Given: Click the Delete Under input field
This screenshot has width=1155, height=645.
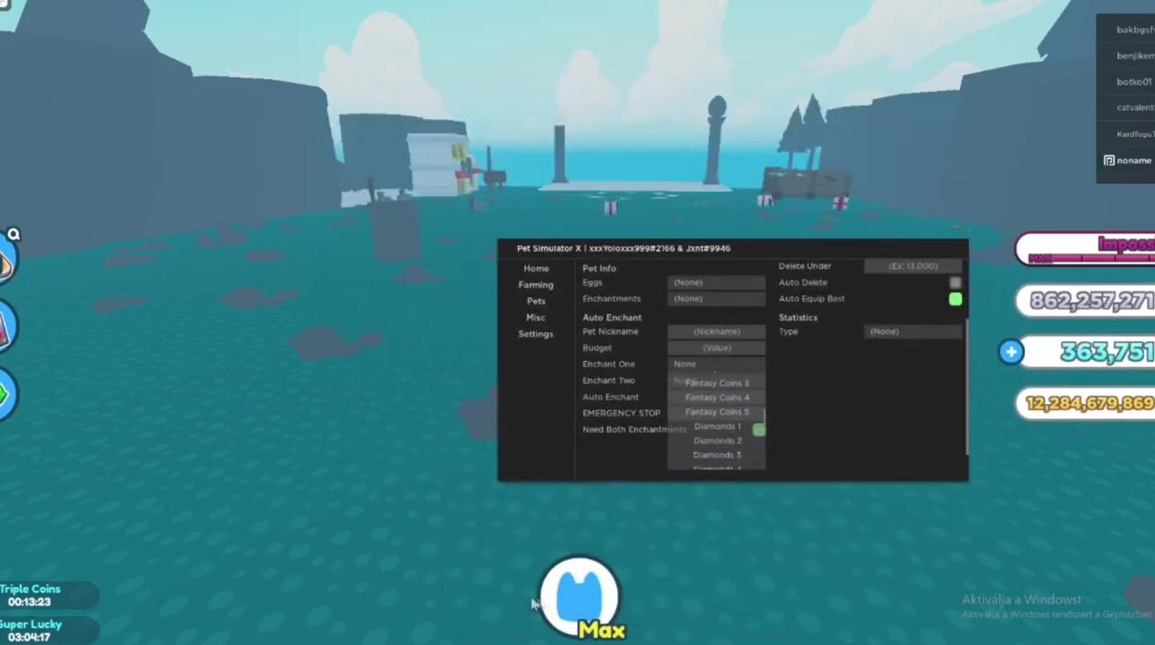Looking at the screenshot, I should pyautogui.click(x=913, y=266).
